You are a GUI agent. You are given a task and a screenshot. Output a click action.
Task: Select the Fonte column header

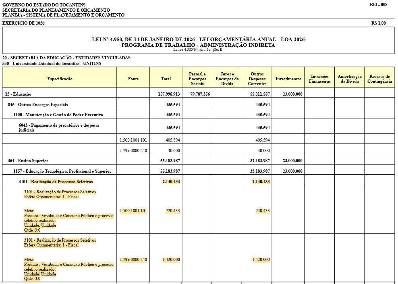133,79
